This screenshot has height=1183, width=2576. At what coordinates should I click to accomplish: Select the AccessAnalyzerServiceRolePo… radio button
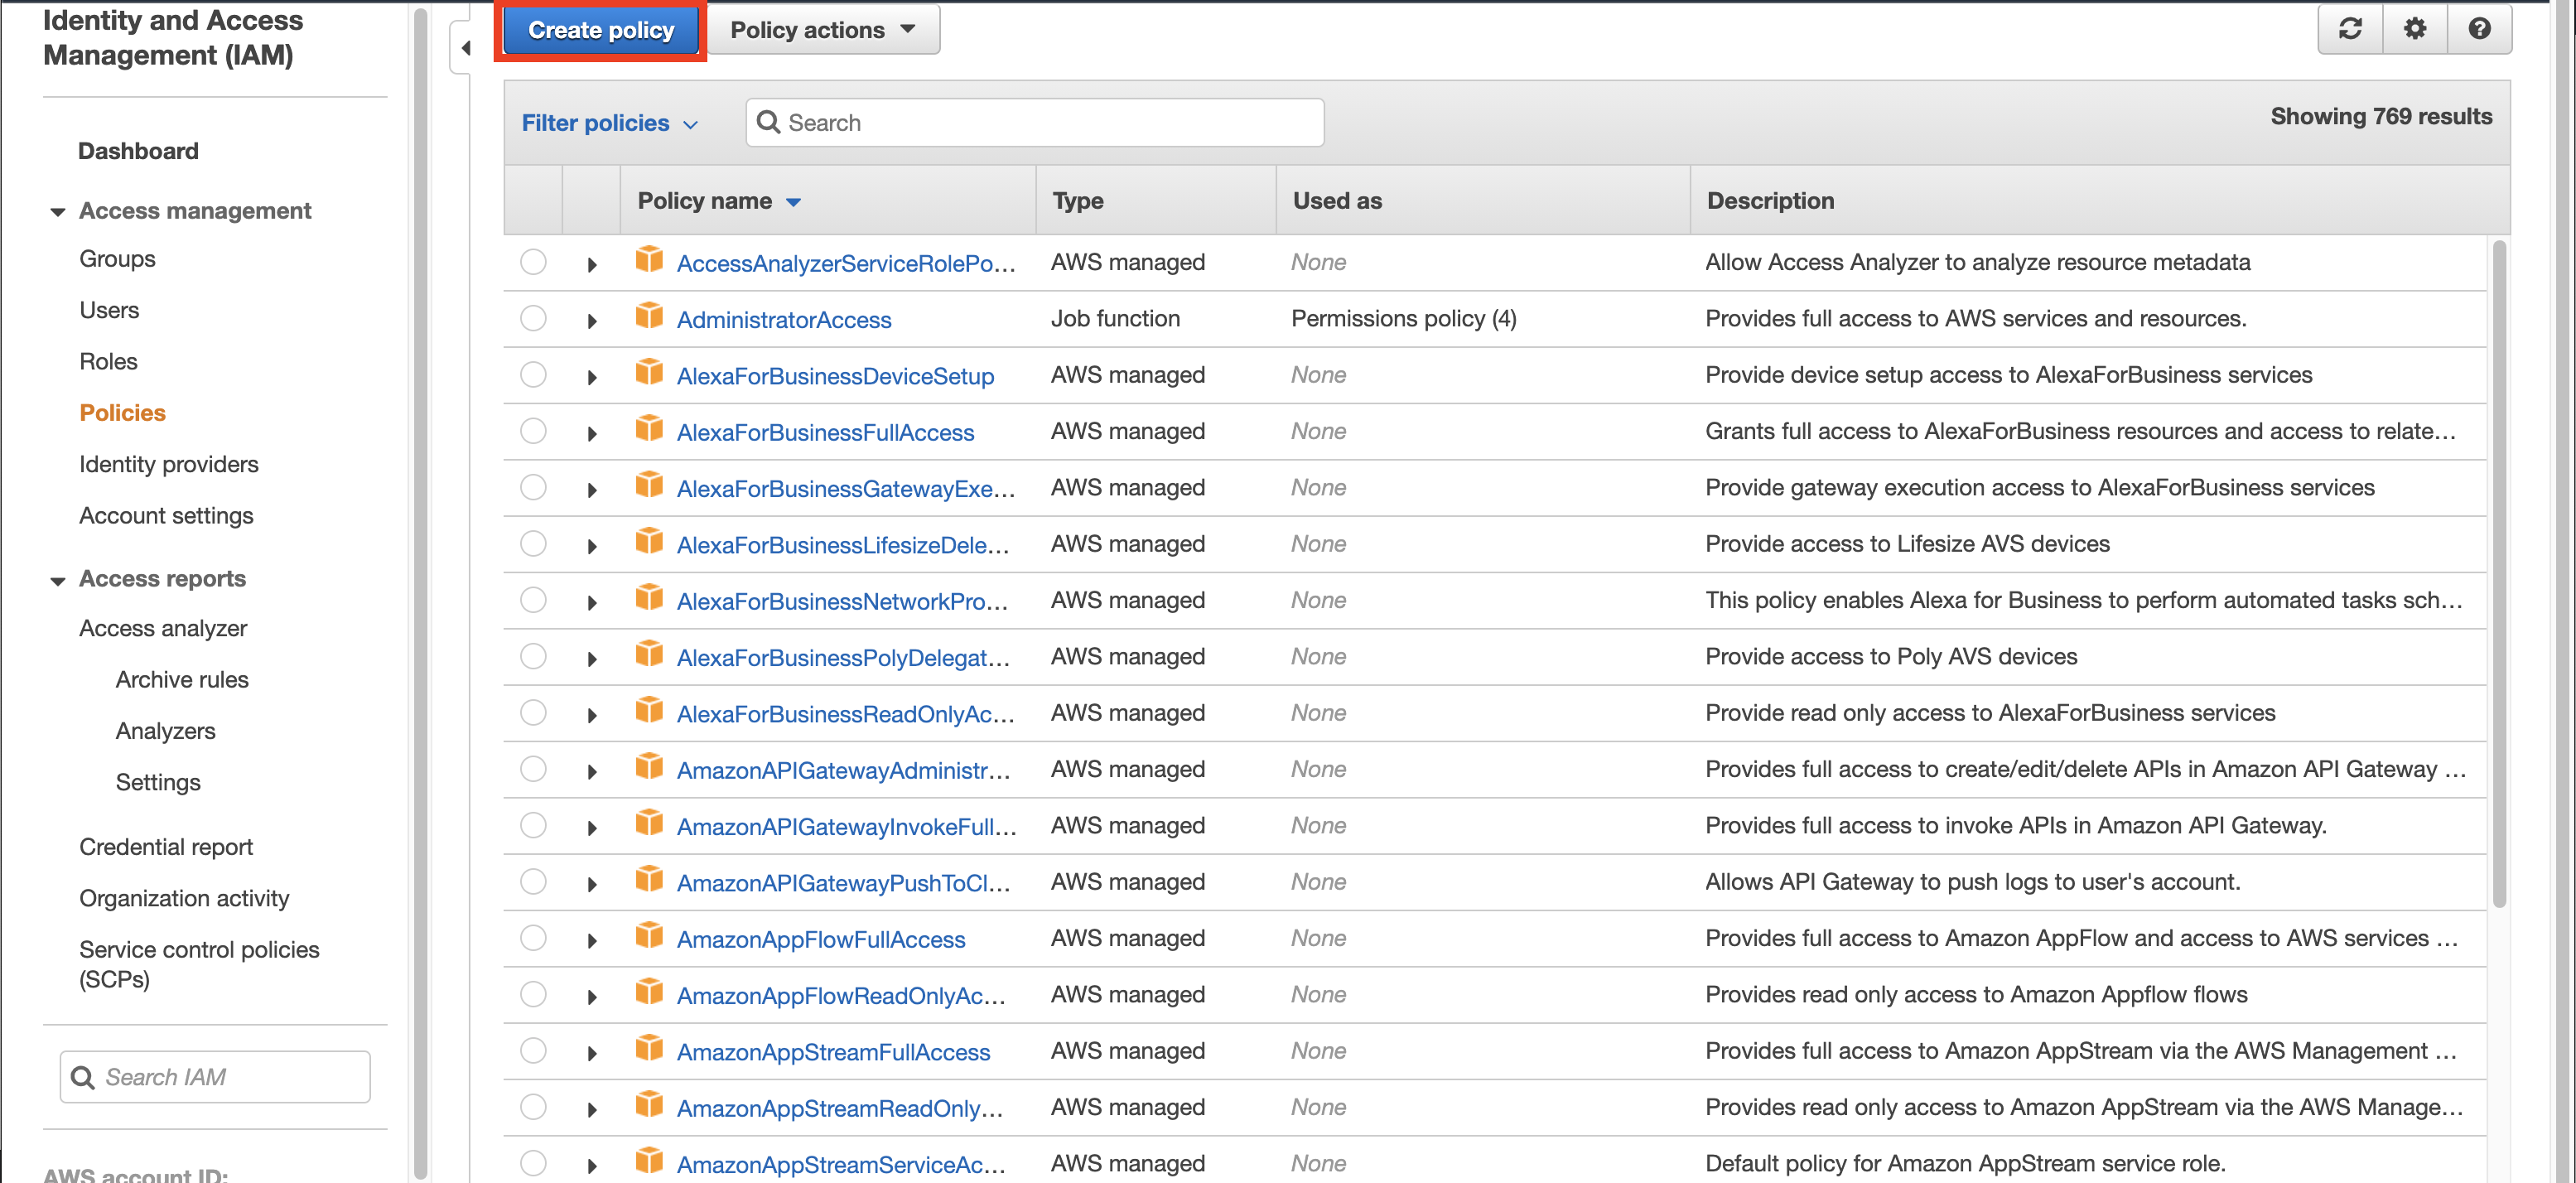tap(533, 262)
